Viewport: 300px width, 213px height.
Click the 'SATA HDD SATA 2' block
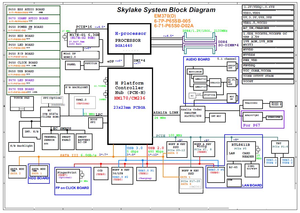(x=17, y=172)
